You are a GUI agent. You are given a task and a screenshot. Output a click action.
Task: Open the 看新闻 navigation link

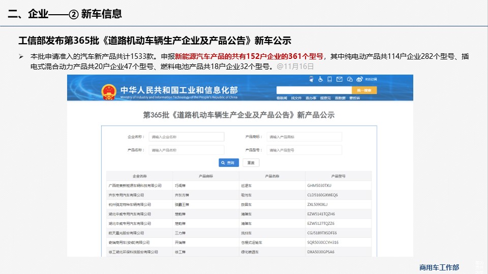(282, 98)
